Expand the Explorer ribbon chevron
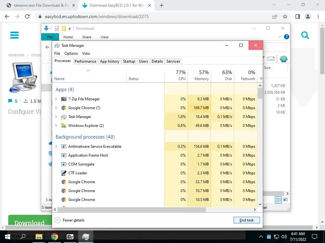This screenshot has width=325, height=243. coord(279,37)
